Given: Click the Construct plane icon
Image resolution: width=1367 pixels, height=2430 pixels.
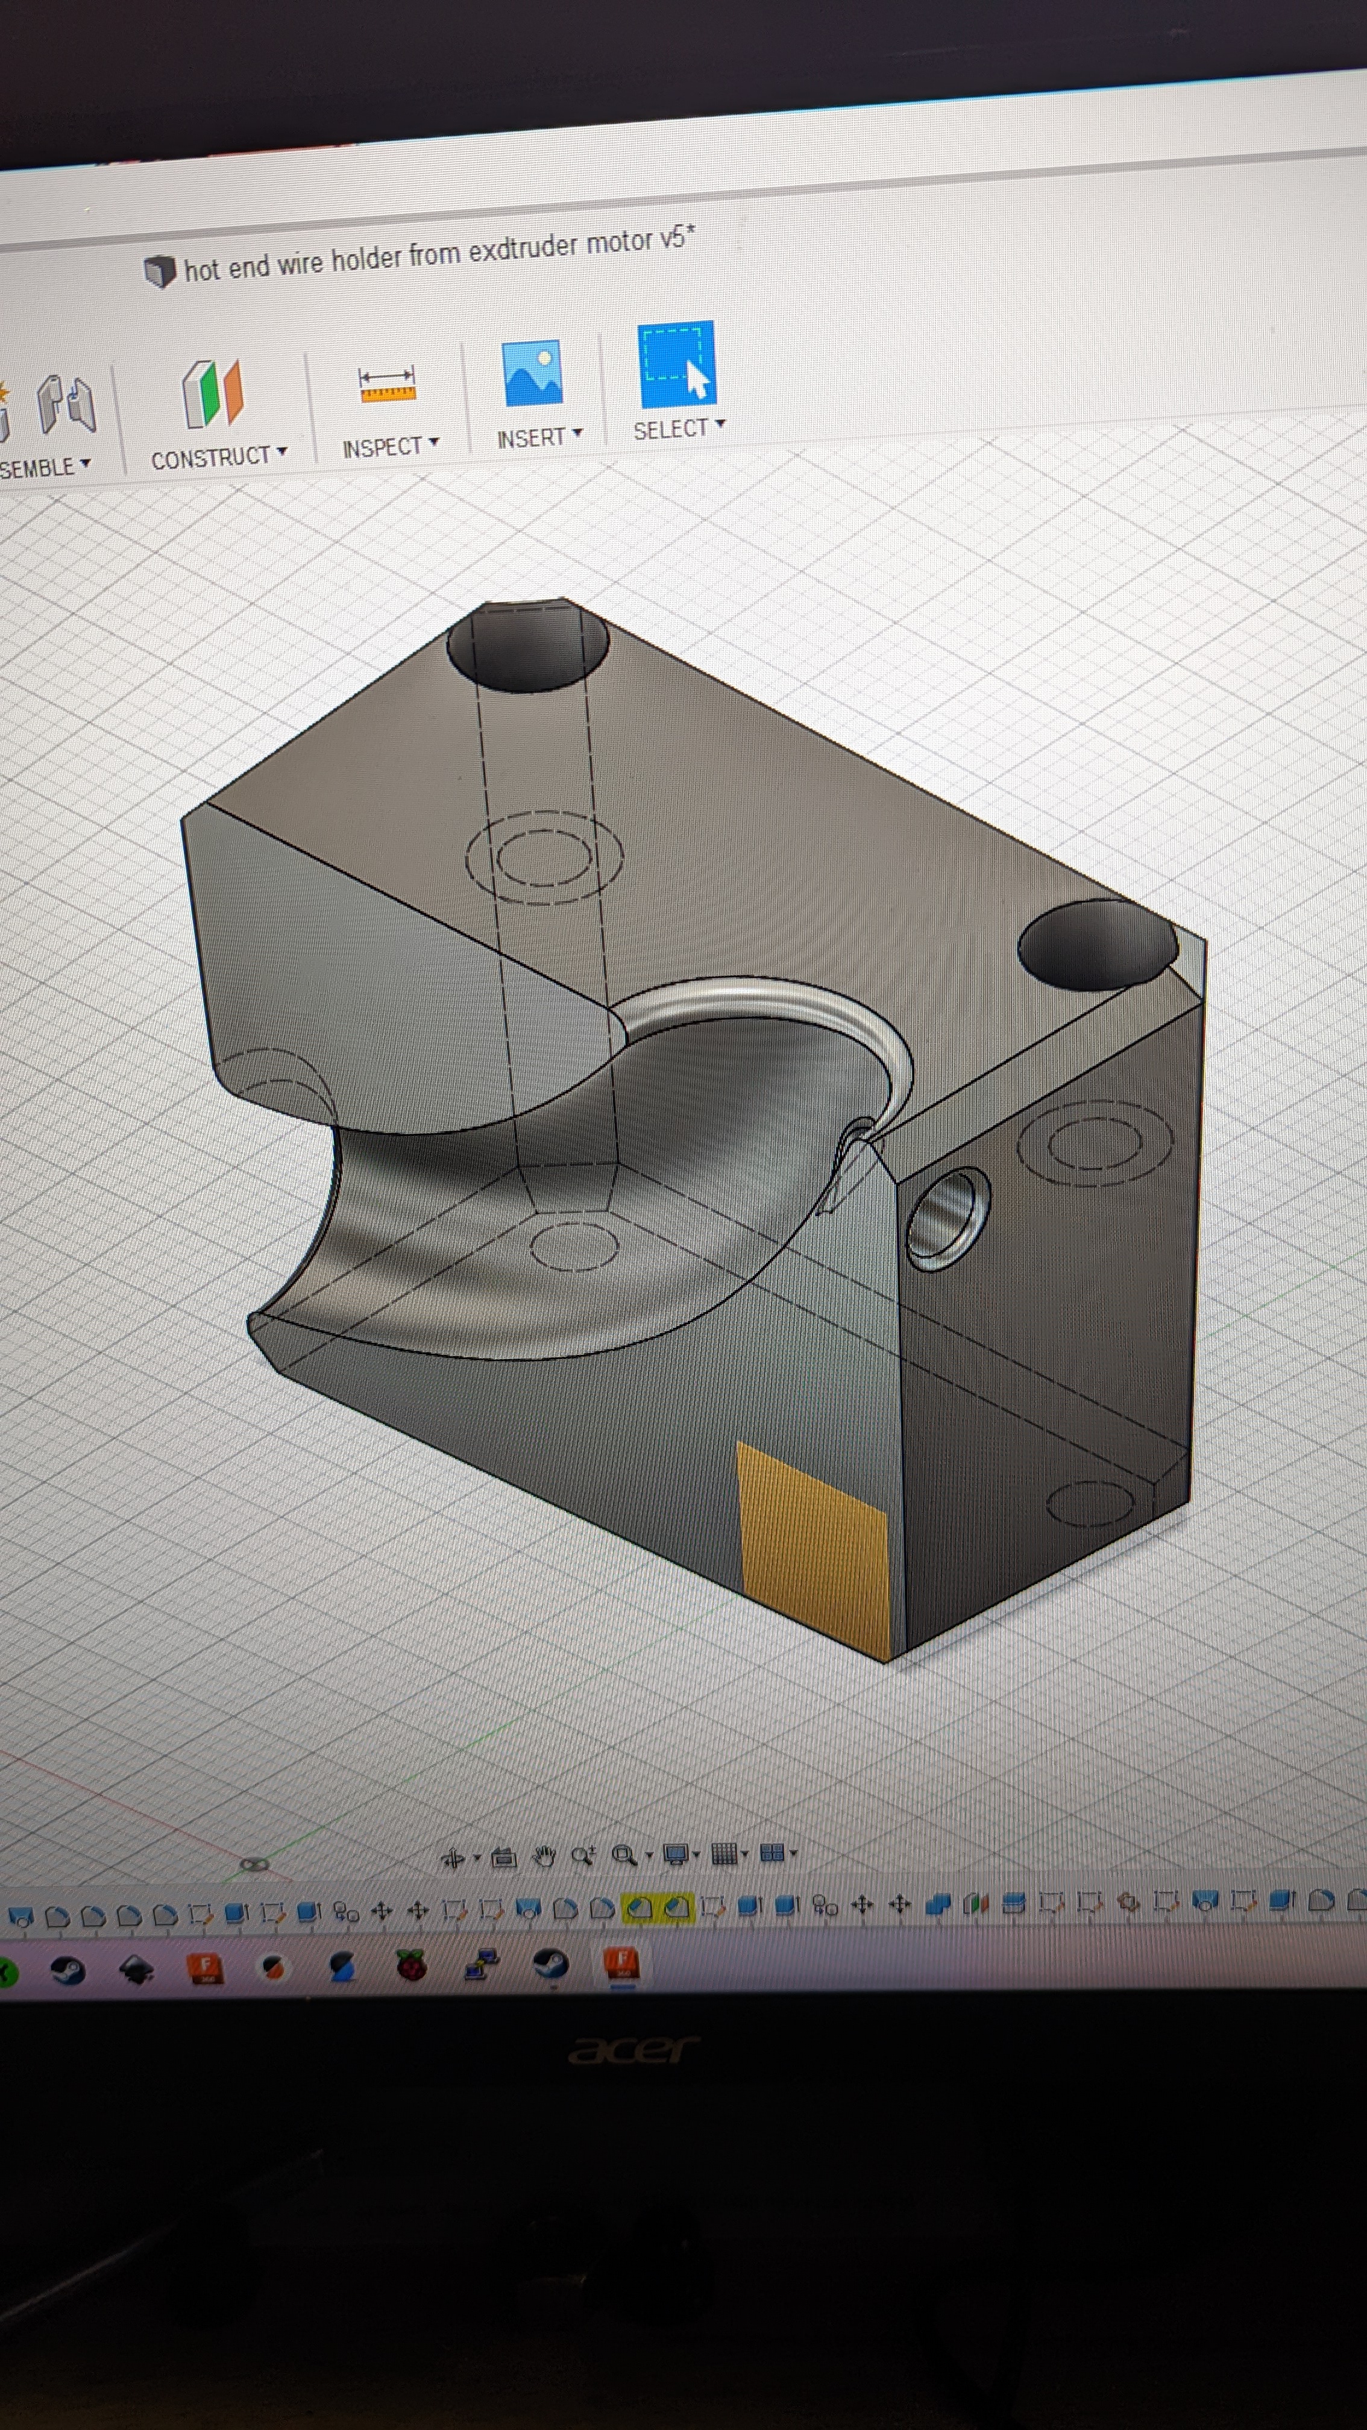Looking at the screenshot, I should point(213,394).
